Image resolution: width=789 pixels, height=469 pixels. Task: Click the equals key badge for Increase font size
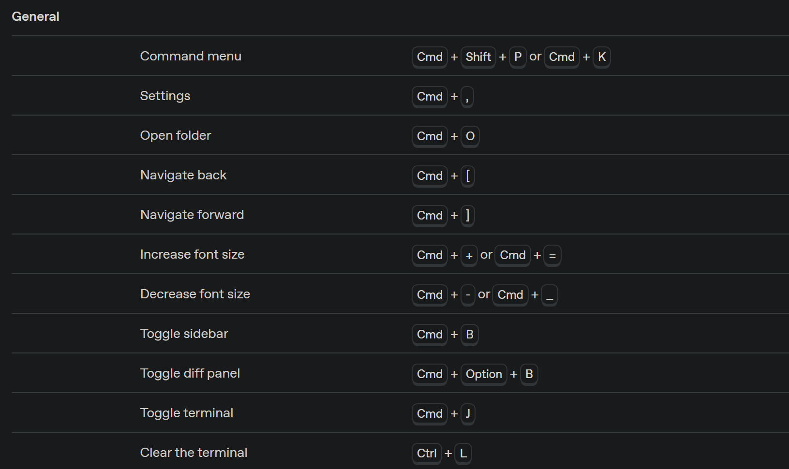(x=552, y=255)
